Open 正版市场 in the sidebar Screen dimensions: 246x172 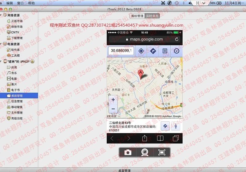coord(15,21)
